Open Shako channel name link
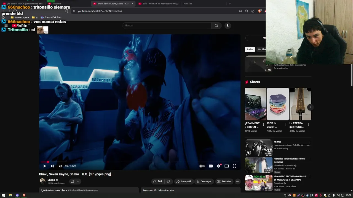This screenshot has height=198, width=353. tap(51, 180)
